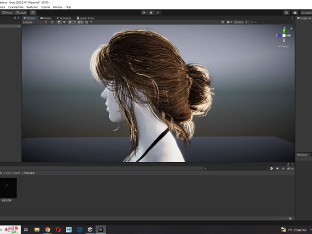Toggle scene effects icon
This screenshot has width=312, height=234.
pyautogui.click(x=70, y=22)
